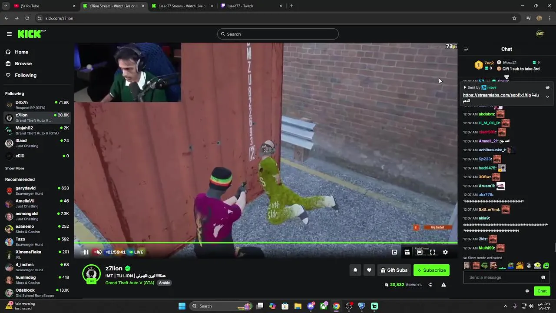556x313 pixels.
Task: Click the Gift Subs button
Action: click(x=394, y=270)
